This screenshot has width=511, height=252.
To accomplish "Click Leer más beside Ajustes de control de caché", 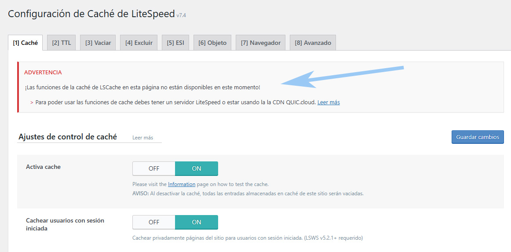I will click(142, 138).
